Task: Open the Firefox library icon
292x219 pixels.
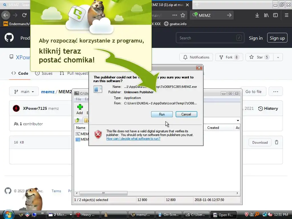Action: [266, 15]
